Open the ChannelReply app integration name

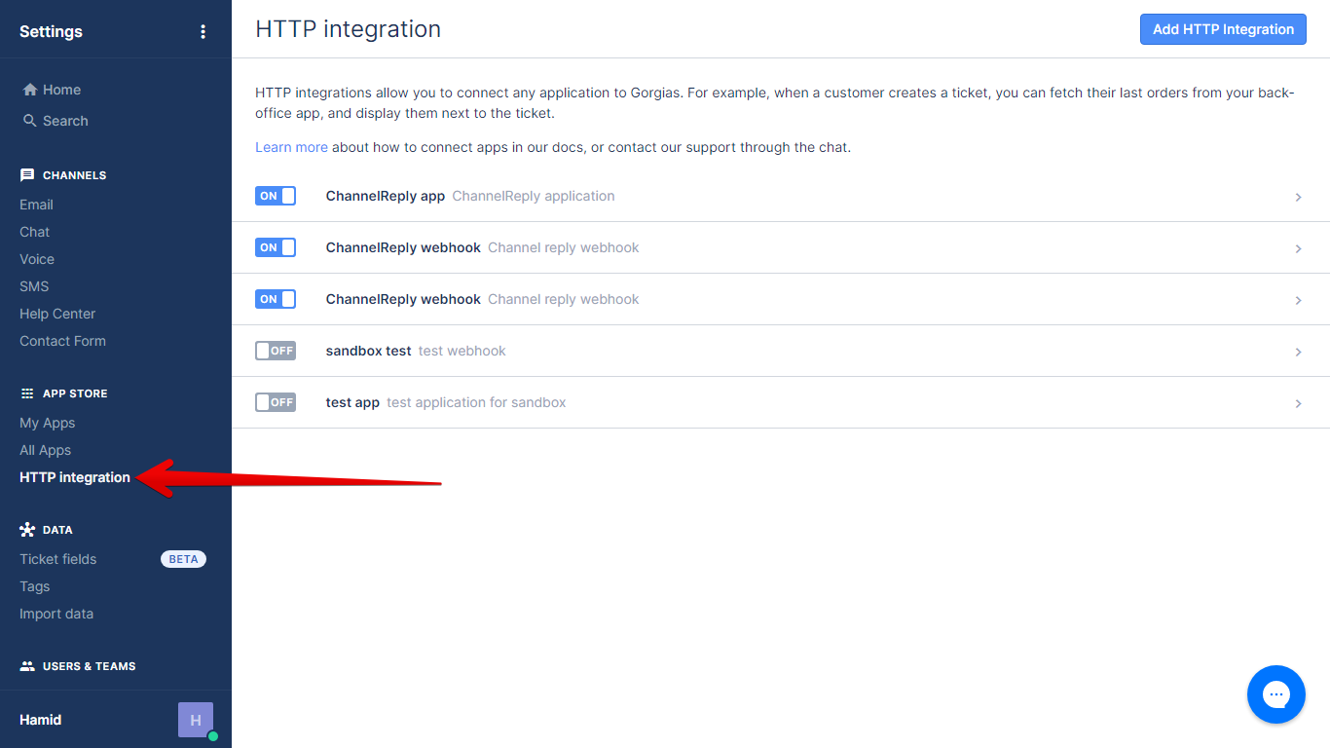386,196
